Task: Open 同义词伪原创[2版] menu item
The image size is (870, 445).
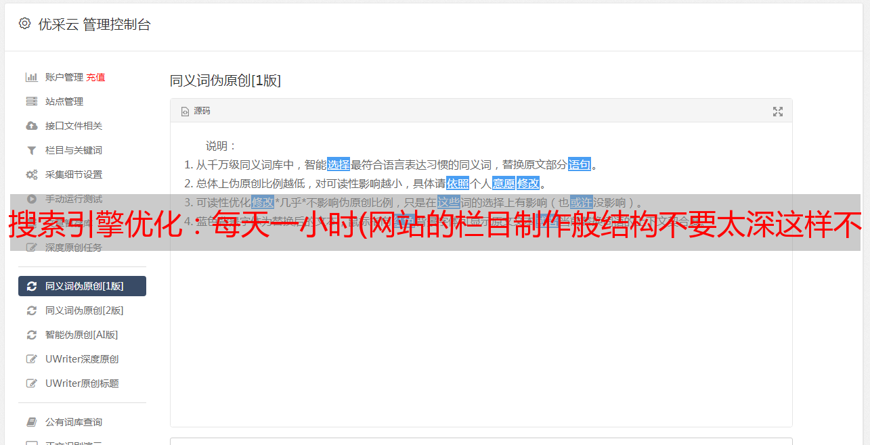Action: [82, 310]
